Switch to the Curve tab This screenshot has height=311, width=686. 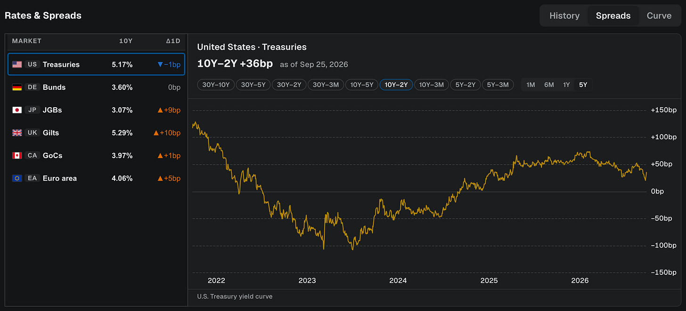pos(659,16)
